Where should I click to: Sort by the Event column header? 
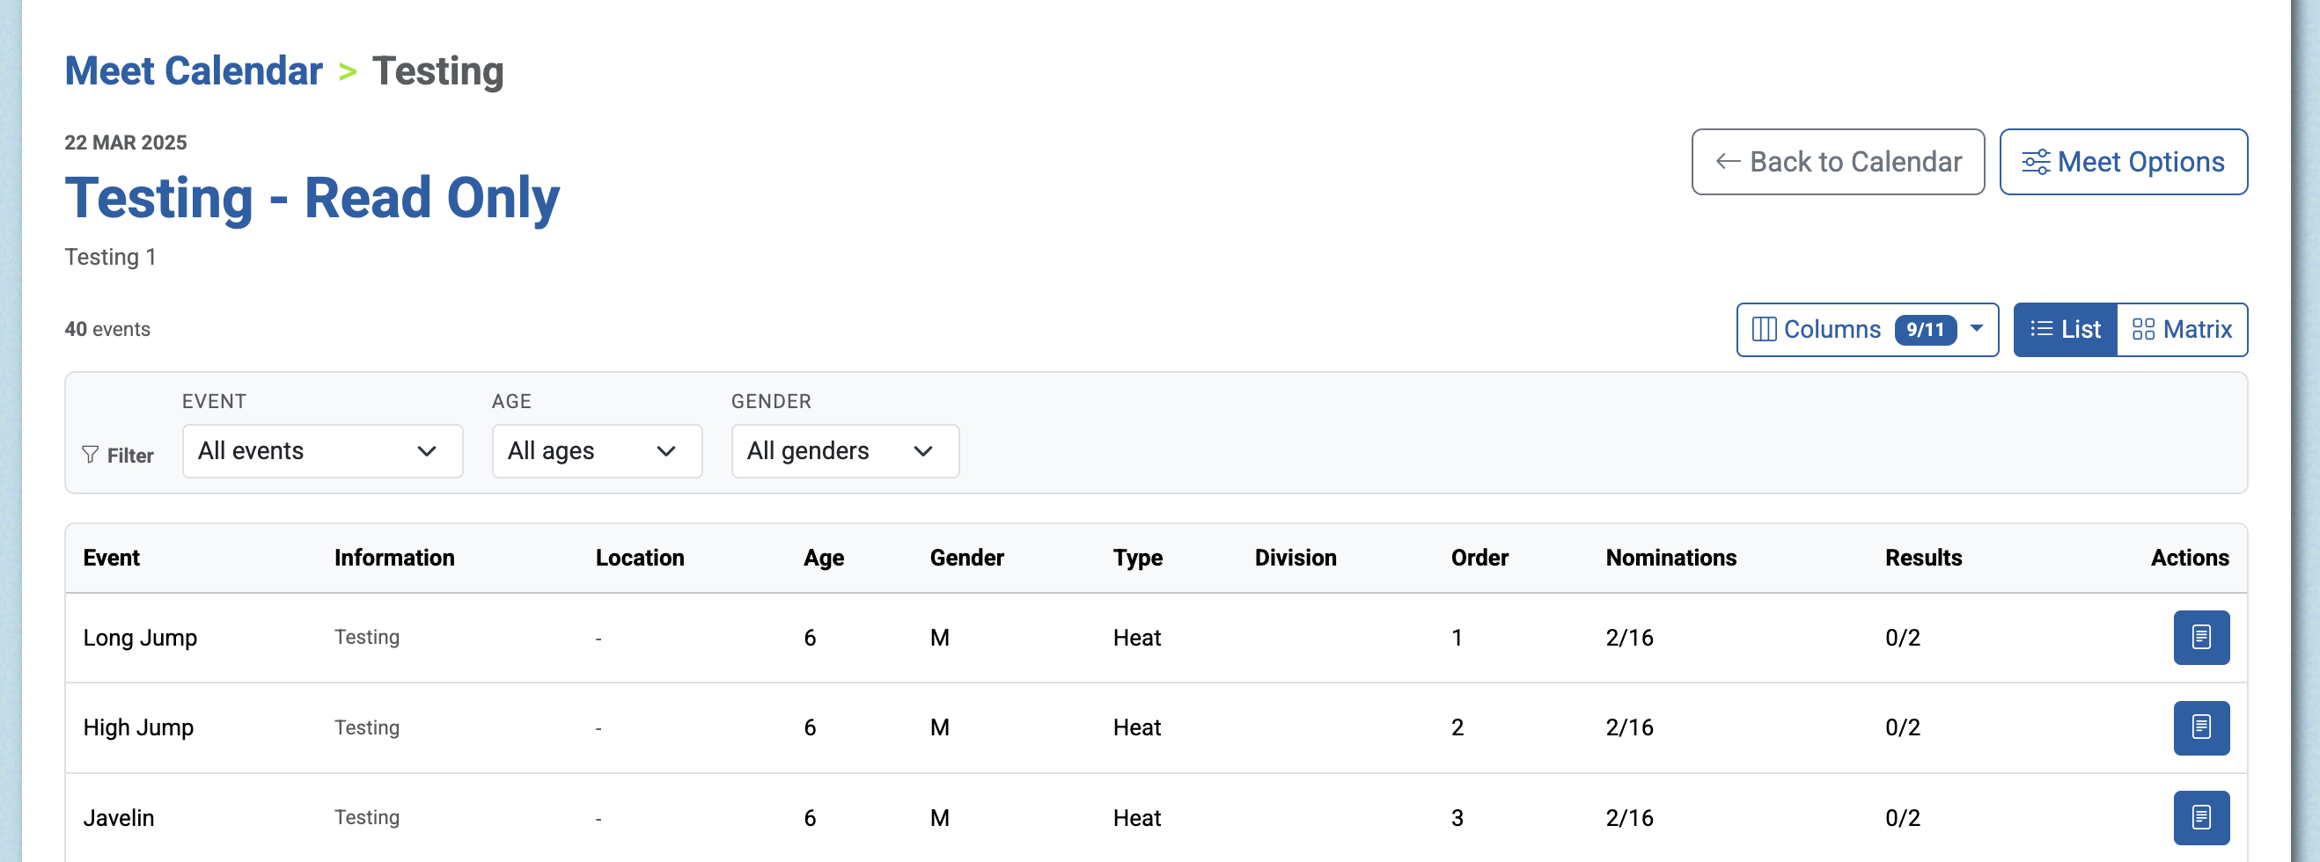pyautogui.click(x=111, y=558)
